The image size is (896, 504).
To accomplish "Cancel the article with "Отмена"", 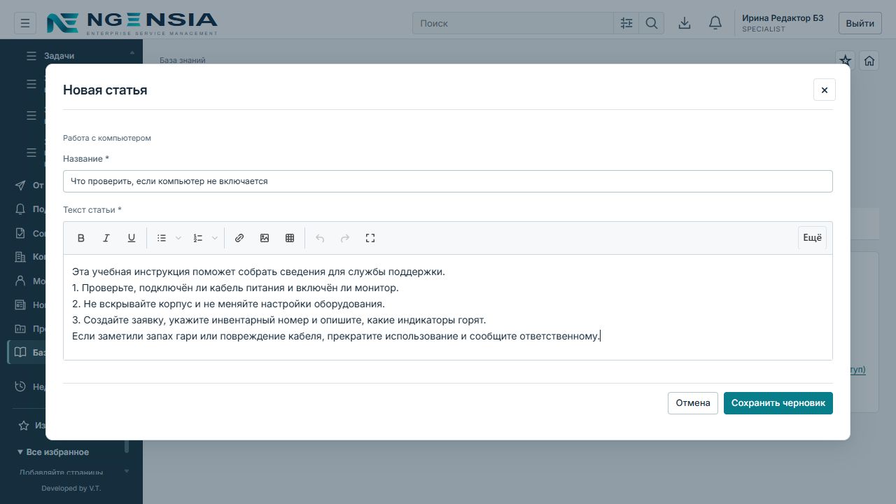I will [x=693, y=403].
